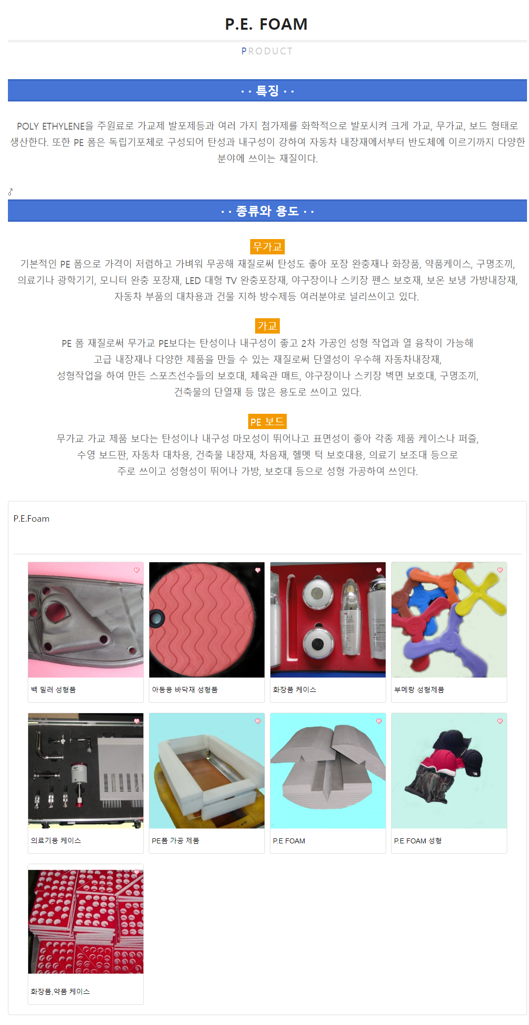Click the 화장품 케이스 title link
Image resolution: width=529 pixels, height=1025 pixels.
pyautogui.click(x=295, y=689)
